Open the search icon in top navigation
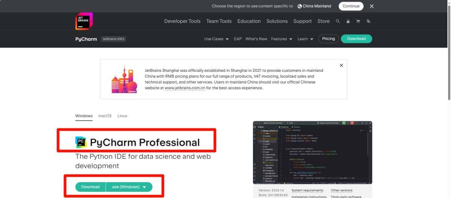Viewport: 451px width, 198px height. (338, 21)
